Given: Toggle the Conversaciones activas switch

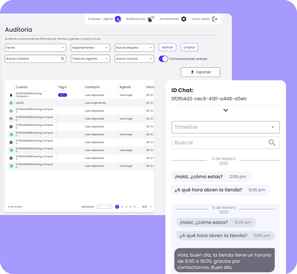Looking at the screenshot, I should pos(163,59).
